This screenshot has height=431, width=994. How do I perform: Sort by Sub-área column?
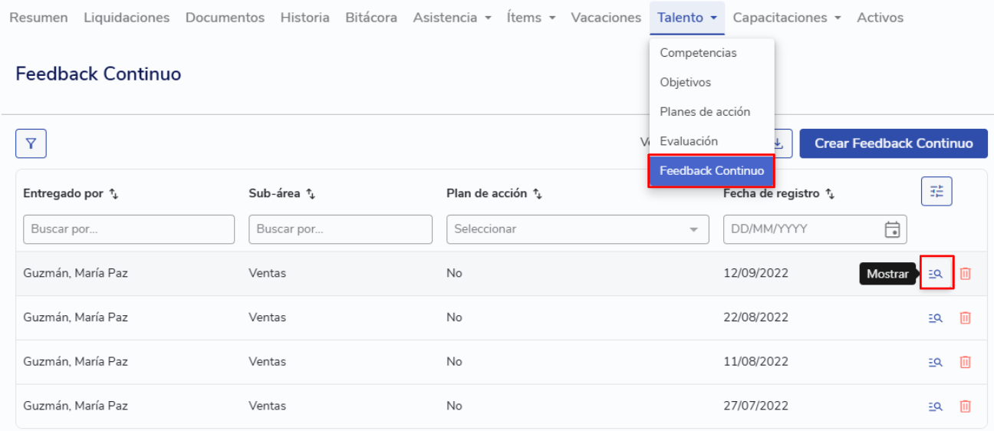tap(311, 194)
